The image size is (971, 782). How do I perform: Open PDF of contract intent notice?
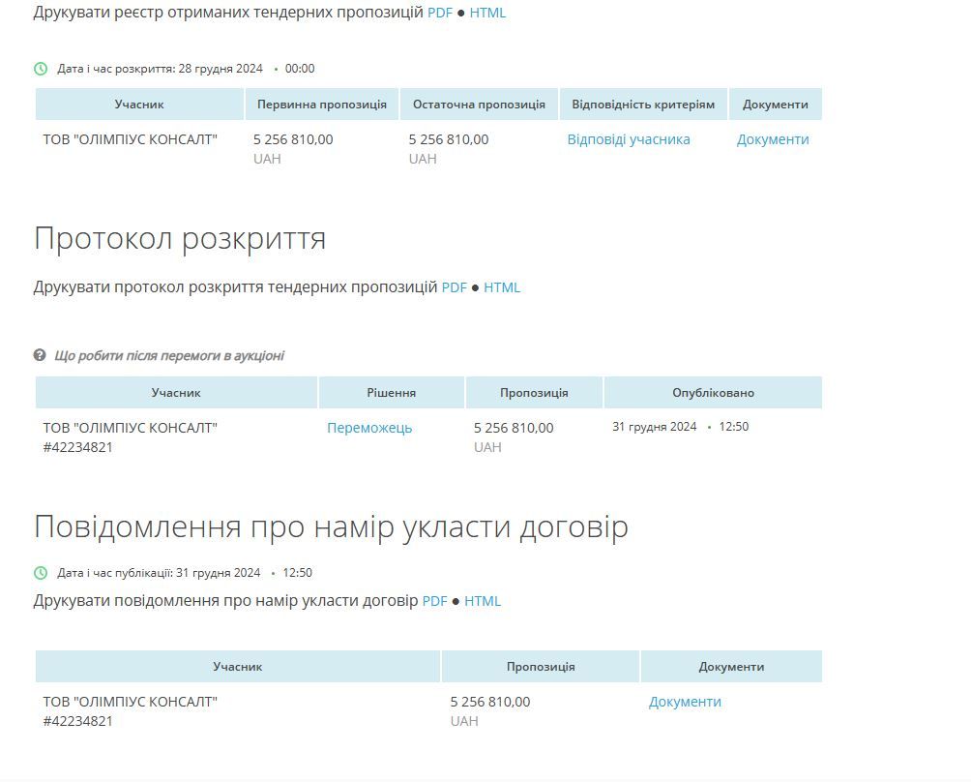434,601
